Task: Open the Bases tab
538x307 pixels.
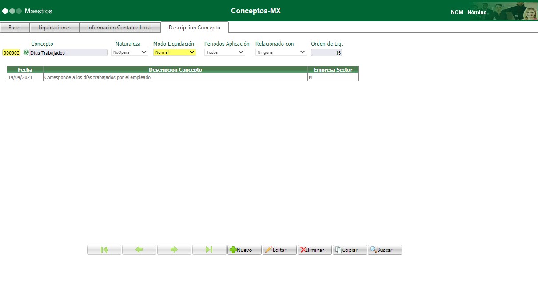Action: click(x=15, y=28)
